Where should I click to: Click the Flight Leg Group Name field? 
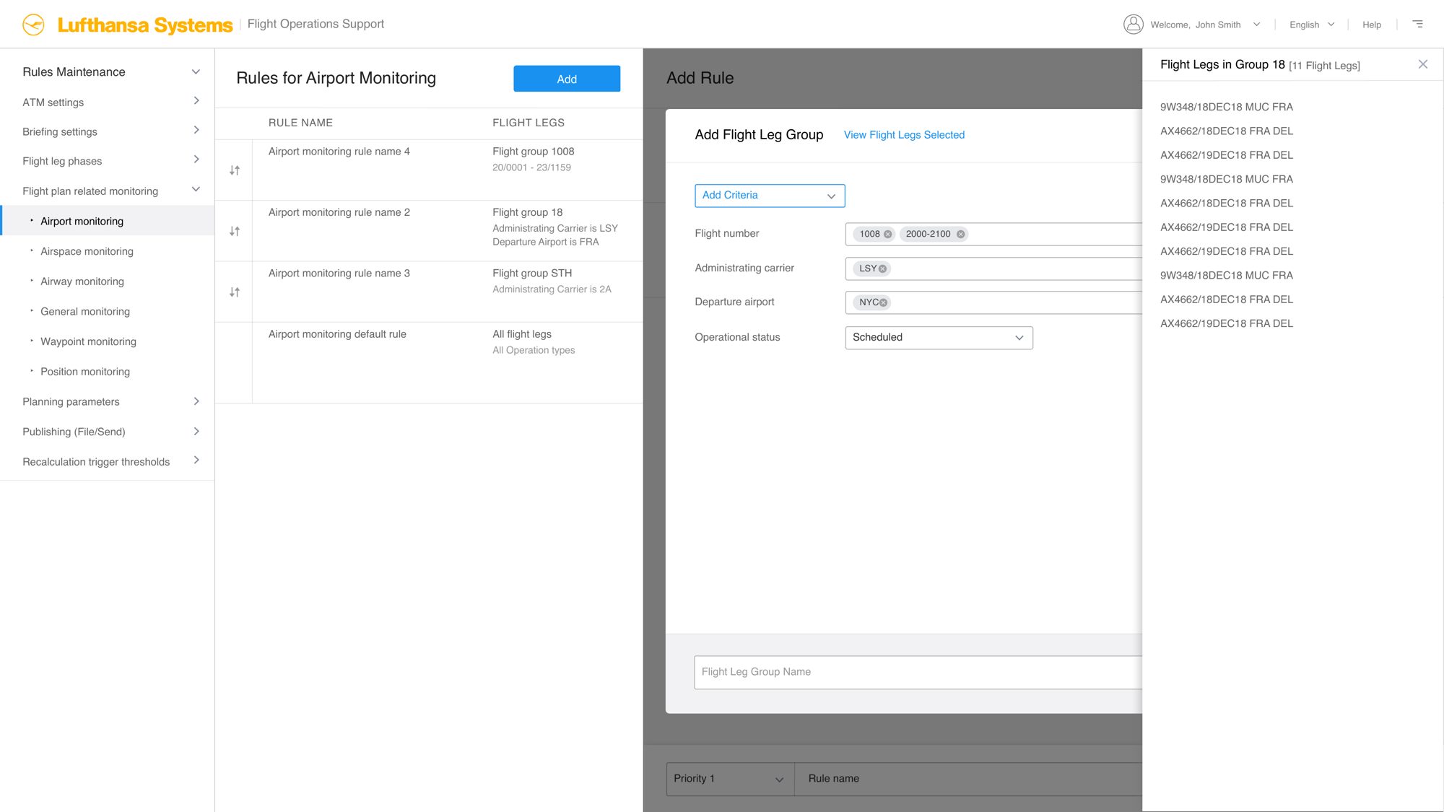pyautogui.click(x=918, y=672)
